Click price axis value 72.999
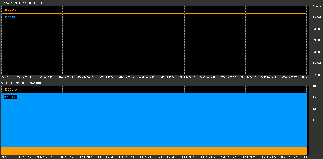Screen dimensions: 323x159 [317, 75]
